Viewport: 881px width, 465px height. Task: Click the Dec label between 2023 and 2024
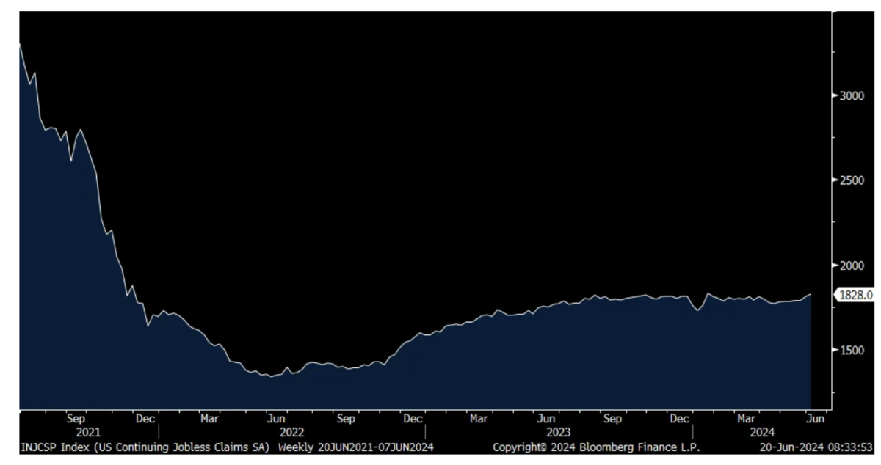coord(680,419)
